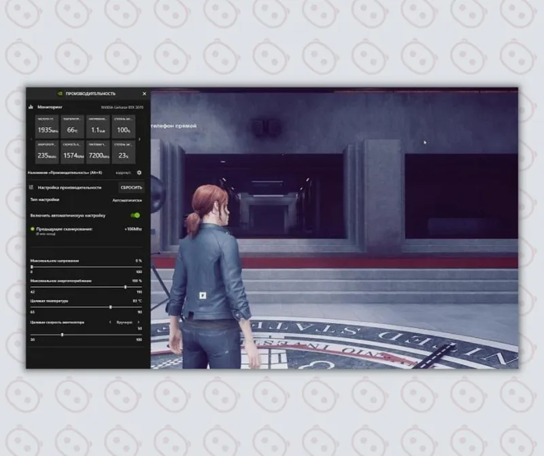The width and height of the screenshot is (544, 456).
Task: Select the 100% utilization tile
Action: pos(124,126)
